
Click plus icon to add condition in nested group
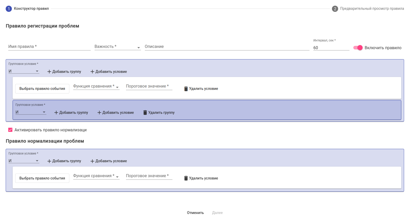[x=99, y=113]
